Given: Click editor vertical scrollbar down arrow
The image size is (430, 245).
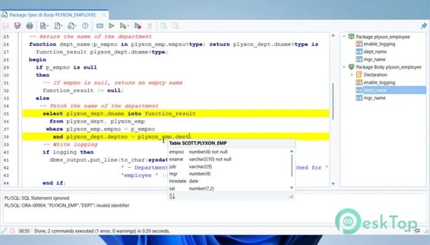Looking at the screenshot, I should [x=333, y=184].
